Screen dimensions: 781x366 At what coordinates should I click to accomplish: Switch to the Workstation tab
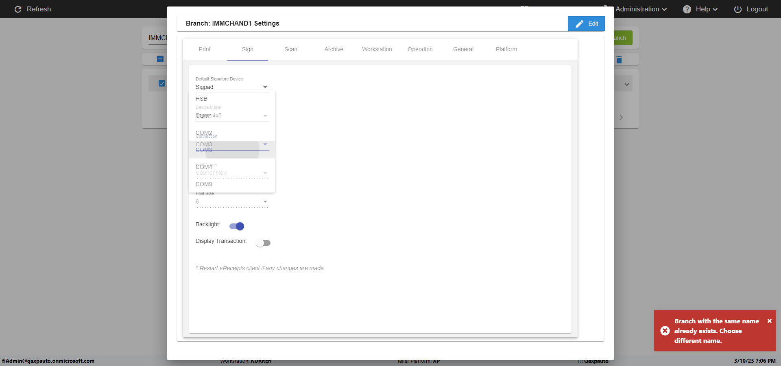point(377,49)
